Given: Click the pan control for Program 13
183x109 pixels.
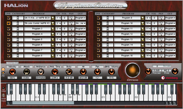Looking at the screenshot, I should [x=161, y=39].
